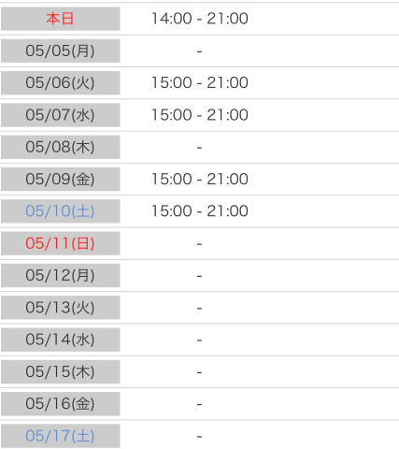399x449 pixels.
Task: Click the empty dash for 05/11
Action: point(200,244)
